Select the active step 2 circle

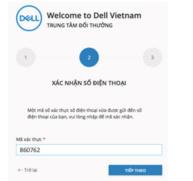(x=89, y=57)
